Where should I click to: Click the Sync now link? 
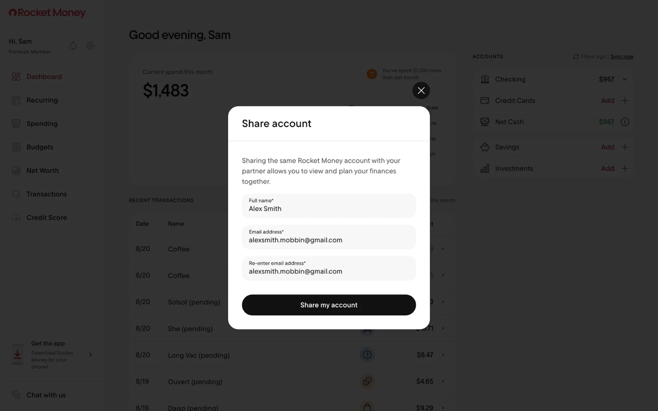622,56
